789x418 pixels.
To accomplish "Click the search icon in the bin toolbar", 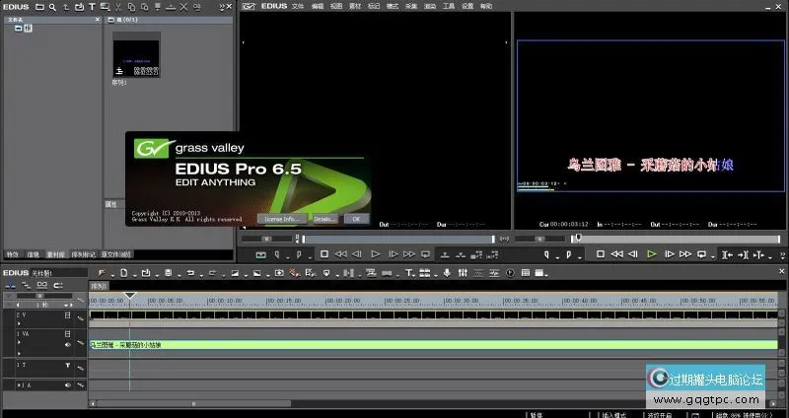I will [x=52, y=6].
